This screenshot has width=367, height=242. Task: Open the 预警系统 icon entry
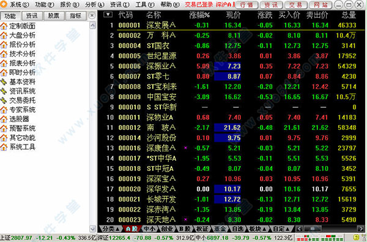point(4,128)
